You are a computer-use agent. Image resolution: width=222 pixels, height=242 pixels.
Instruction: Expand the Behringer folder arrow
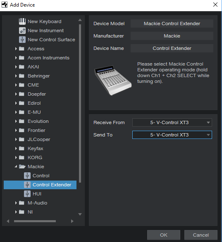click(x=16, y=76)
